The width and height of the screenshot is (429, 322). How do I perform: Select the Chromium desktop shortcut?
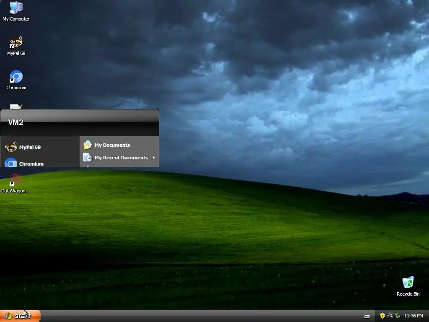pos(16,80)
